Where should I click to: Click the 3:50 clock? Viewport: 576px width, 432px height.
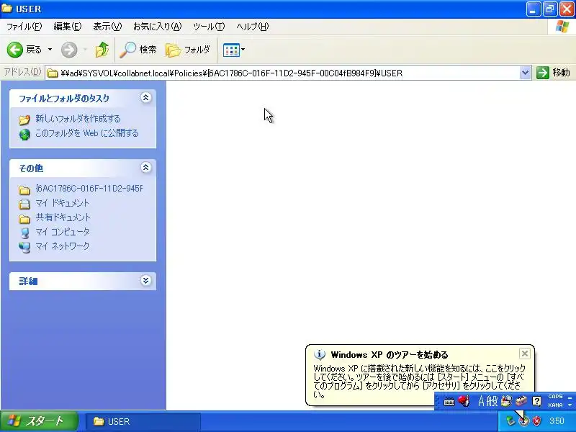tap(557, 421)
